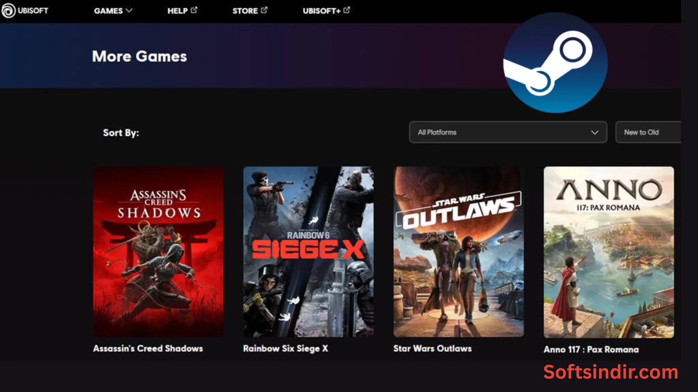Open the STORE menu item
Viewport: 698px width, 392px height.
[x=245, y=11]
